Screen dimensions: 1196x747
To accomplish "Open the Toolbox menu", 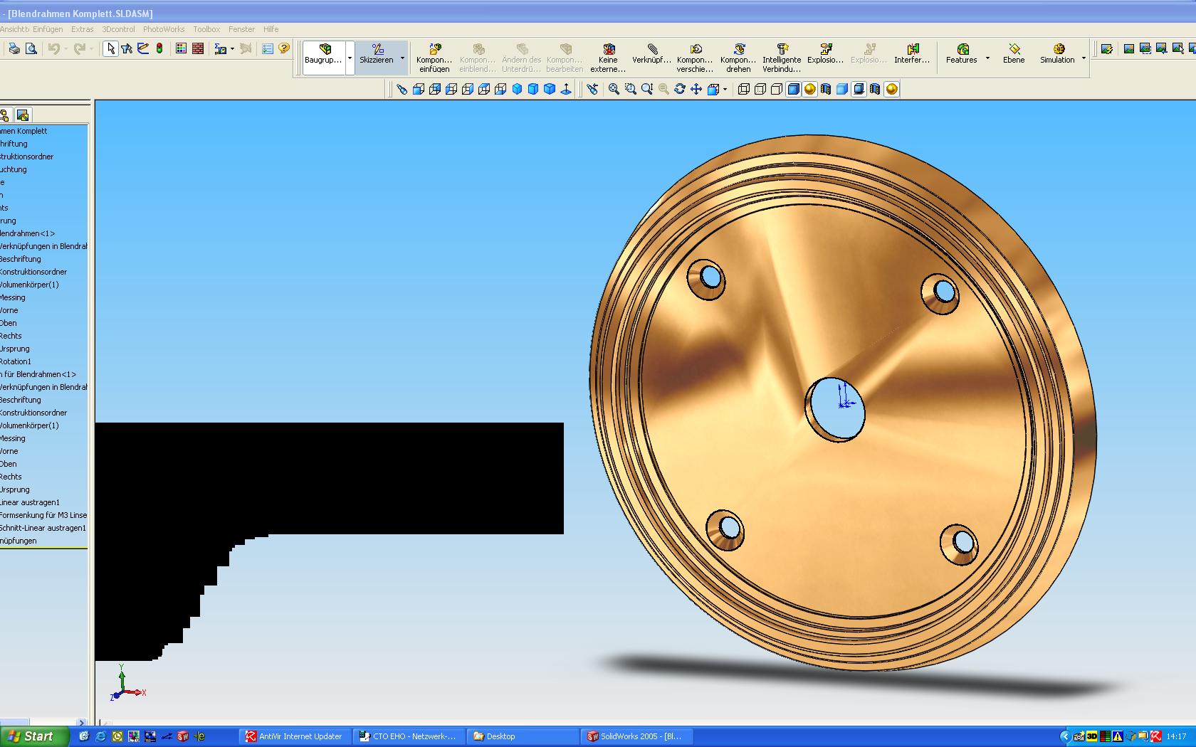I will tap(206, 29).
